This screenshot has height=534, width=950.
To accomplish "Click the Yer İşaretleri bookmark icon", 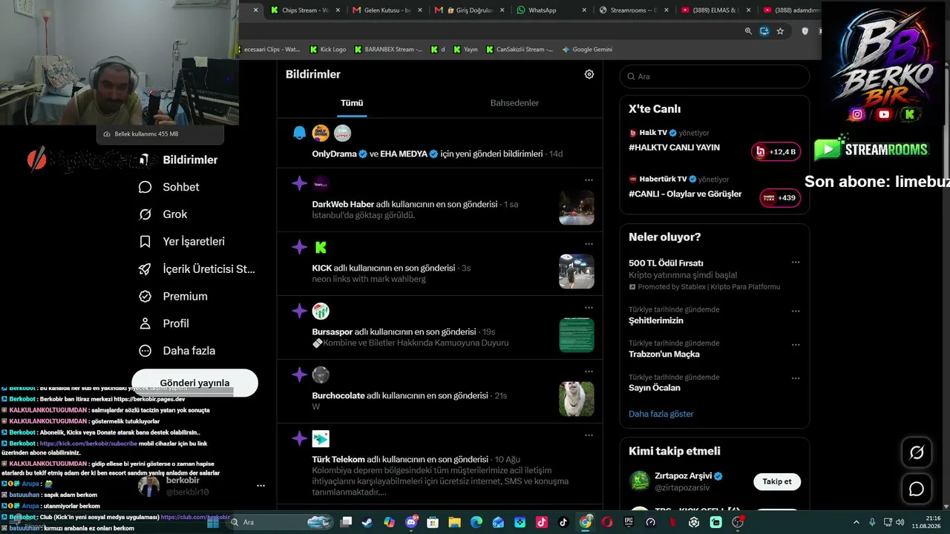I will click(x=145, y=242).
